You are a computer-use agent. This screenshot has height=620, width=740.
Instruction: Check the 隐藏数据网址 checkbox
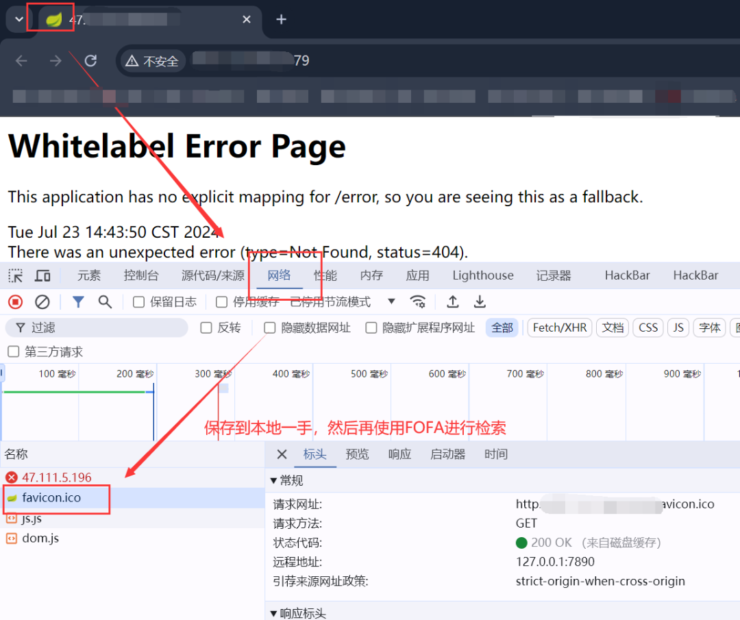269,328
